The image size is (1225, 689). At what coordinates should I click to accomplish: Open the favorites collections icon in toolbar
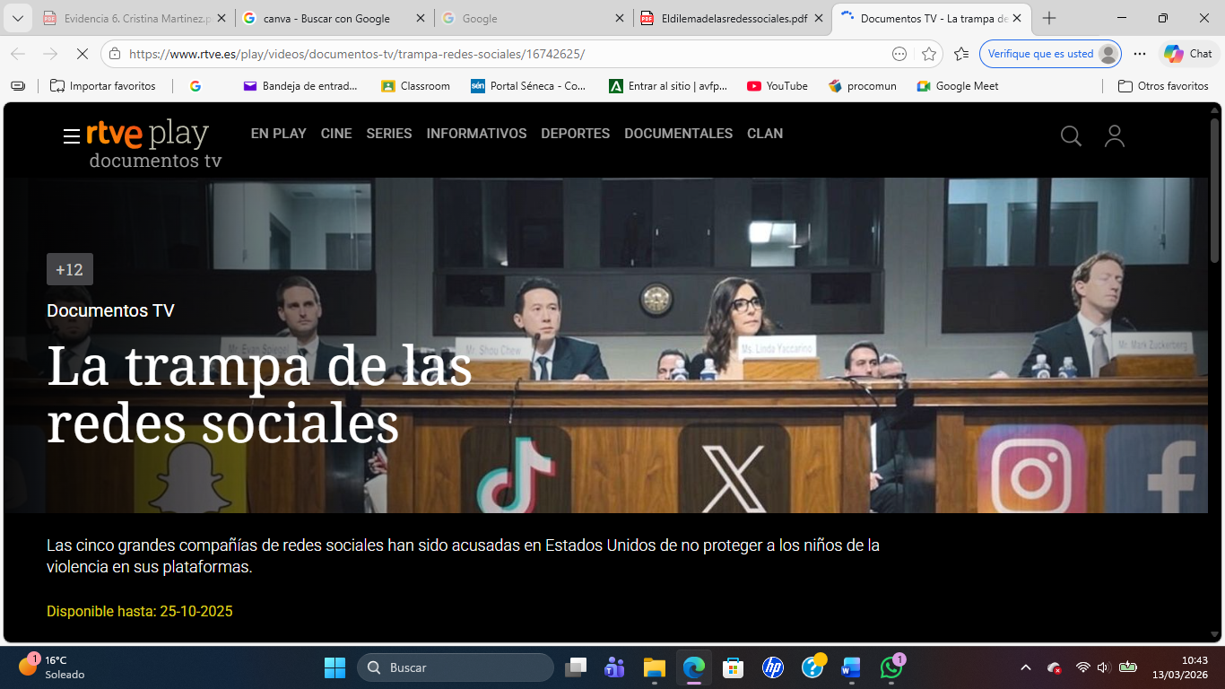961,54
